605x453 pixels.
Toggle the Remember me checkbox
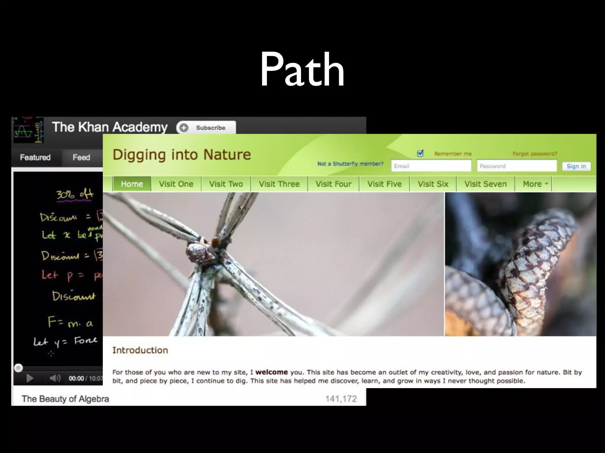[x=420, y=153]
